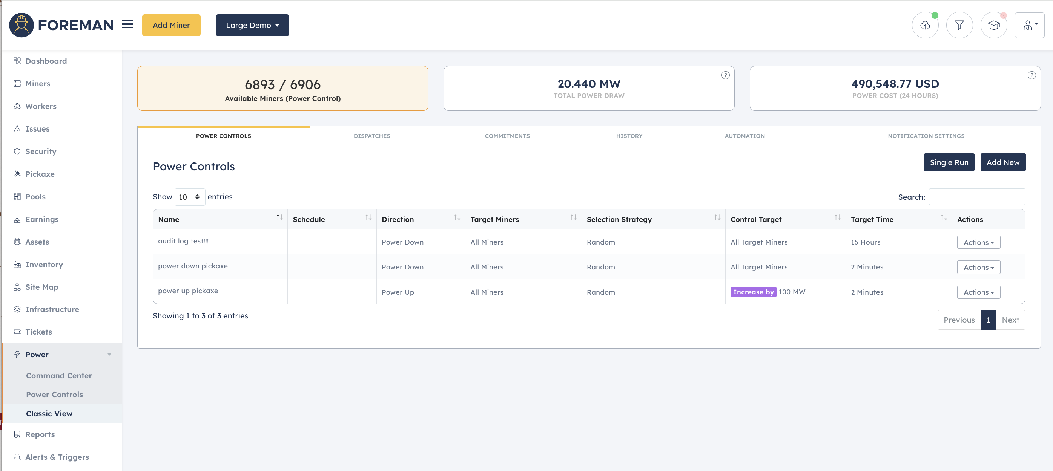
Task: Open the graduation cap tutorials icon
Action: 994,25
